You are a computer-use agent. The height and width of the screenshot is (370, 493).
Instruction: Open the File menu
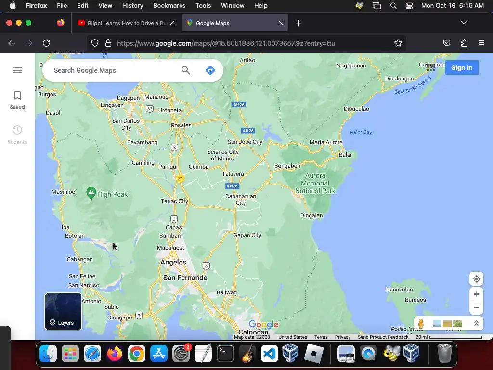(x=62, y=5)
